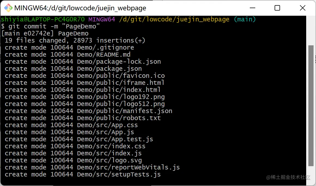The height and width of the screenshot is (186, 316).
Task: Click the commit hash line [main e02742e] PageDemo
Action: click(x=45, y=33)
